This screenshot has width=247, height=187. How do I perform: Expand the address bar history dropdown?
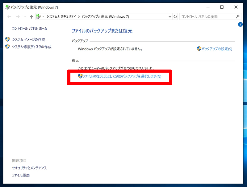170,17
